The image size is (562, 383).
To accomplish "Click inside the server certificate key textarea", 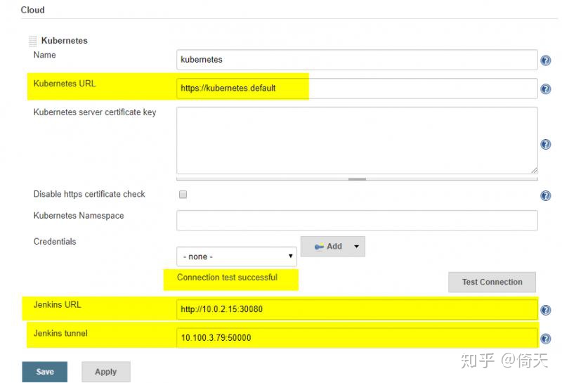I will tap(357, 141).
